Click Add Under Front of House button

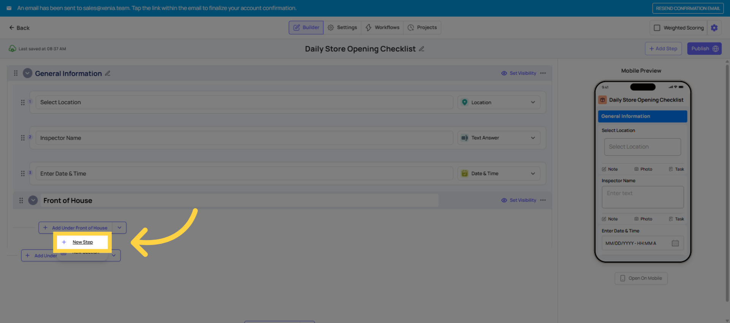coord(76,228)
